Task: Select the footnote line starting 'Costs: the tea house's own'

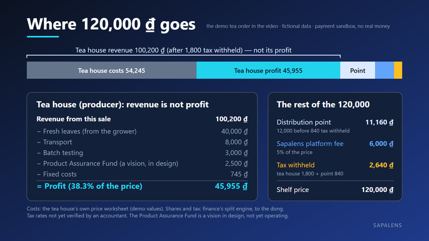Action: pyautogui.click(x=155, y=209)
